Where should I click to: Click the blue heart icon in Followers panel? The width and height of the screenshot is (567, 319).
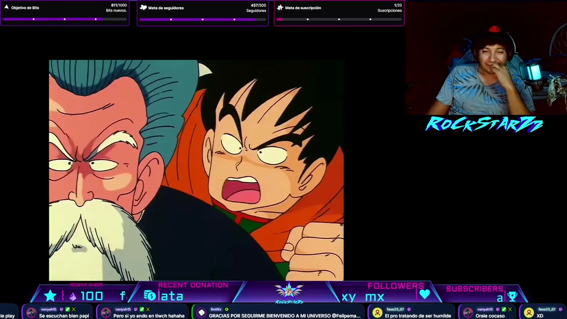pos(424,295)
